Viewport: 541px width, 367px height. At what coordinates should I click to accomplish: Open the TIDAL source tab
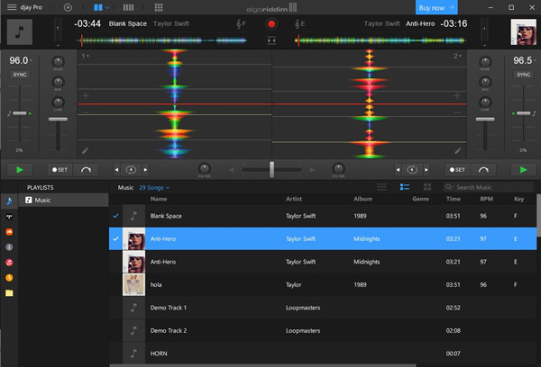9,217
